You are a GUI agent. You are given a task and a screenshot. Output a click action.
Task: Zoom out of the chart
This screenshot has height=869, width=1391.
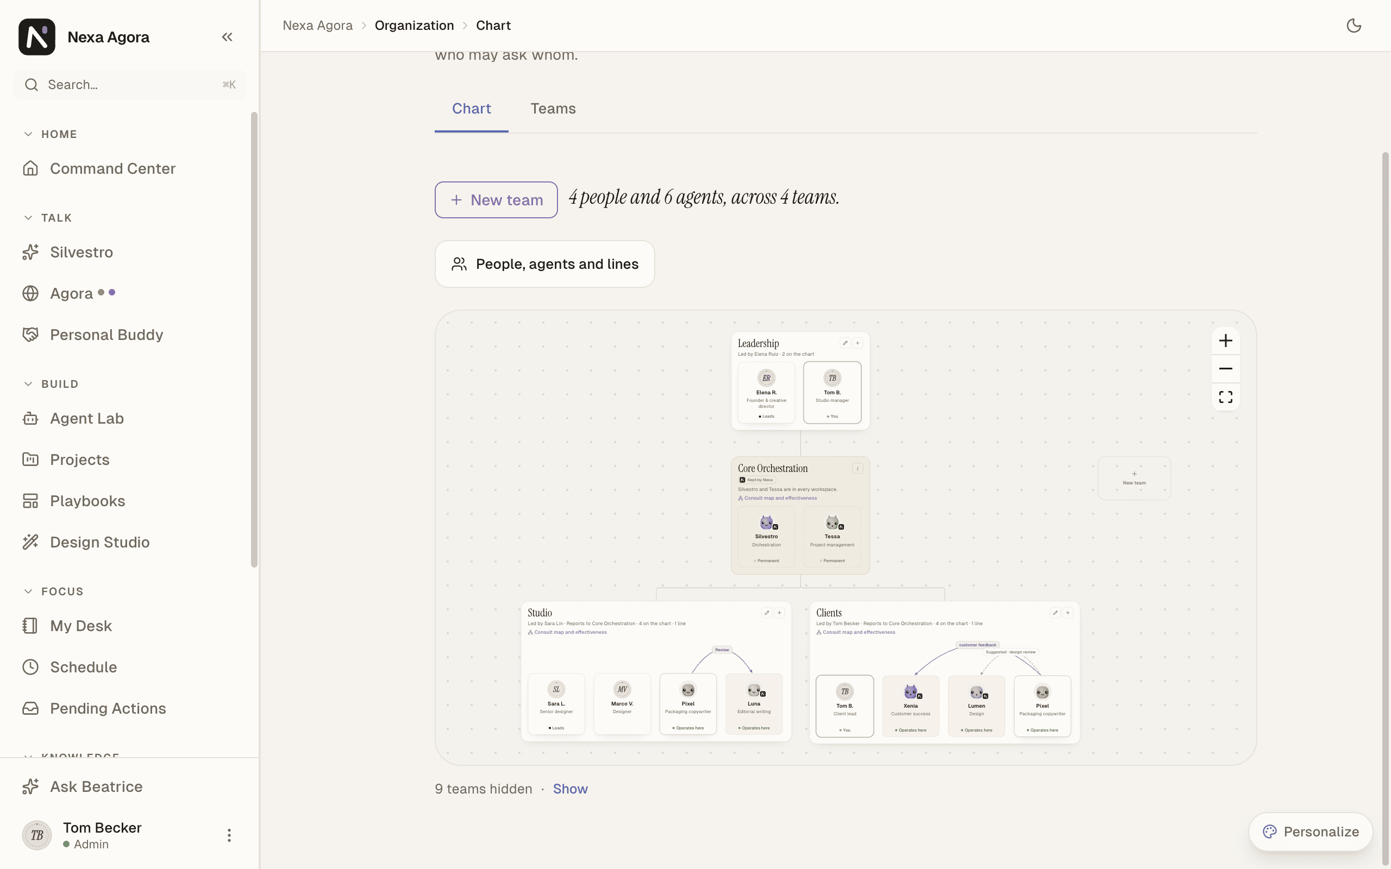[1225, 369]
